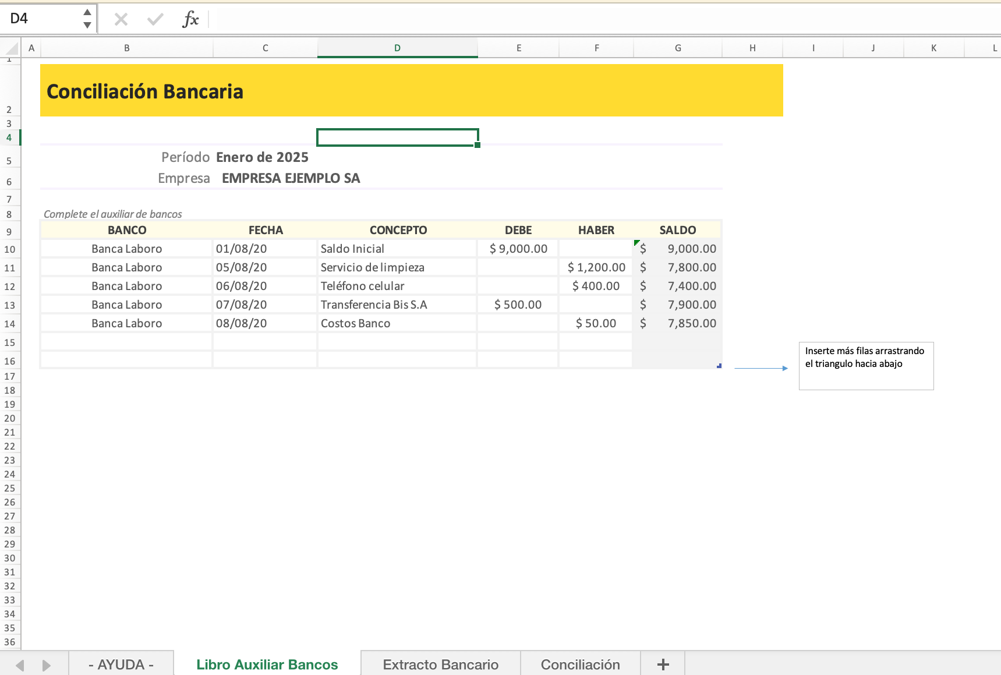1001x675 pixels.
Task: Click the yellow Conciliación Bancaria title banner
Action: pyautogui.click(x=411, y=91)
